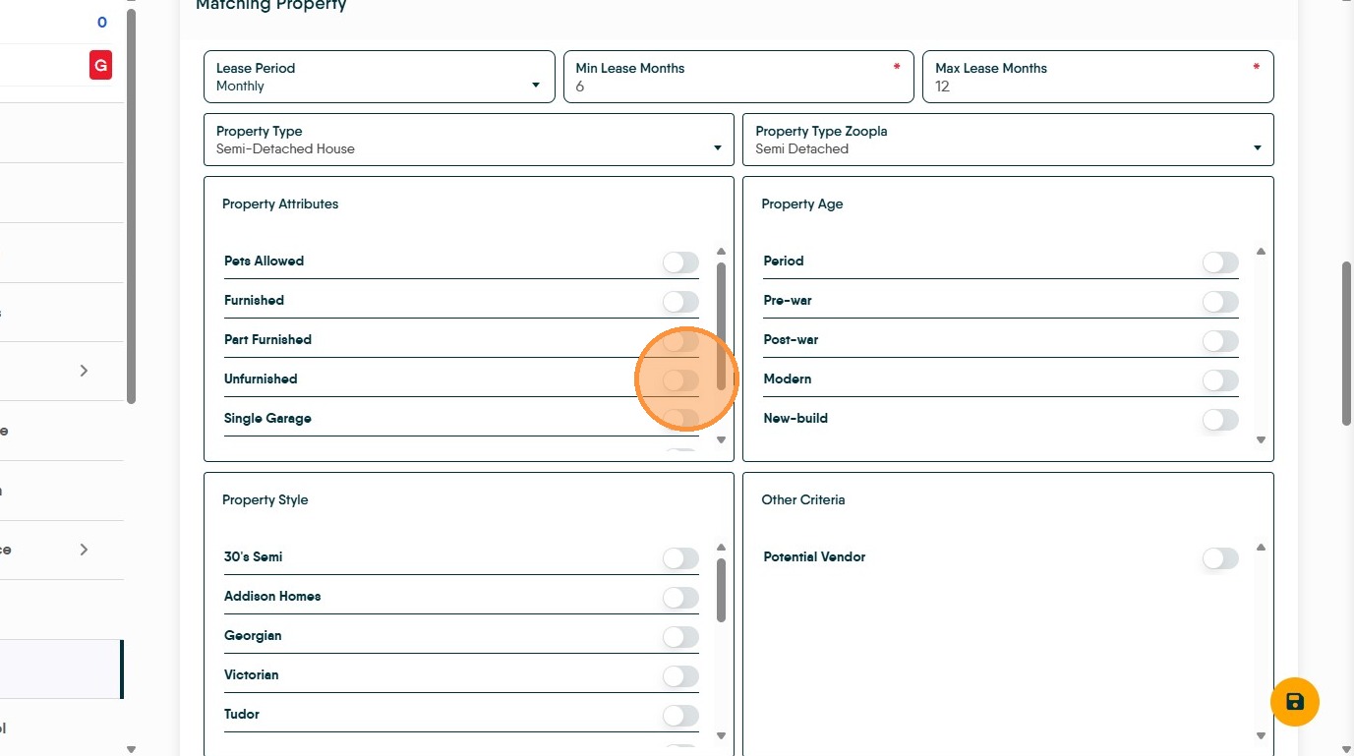Click the Property Style scroll-down arrow

point(721,735)
